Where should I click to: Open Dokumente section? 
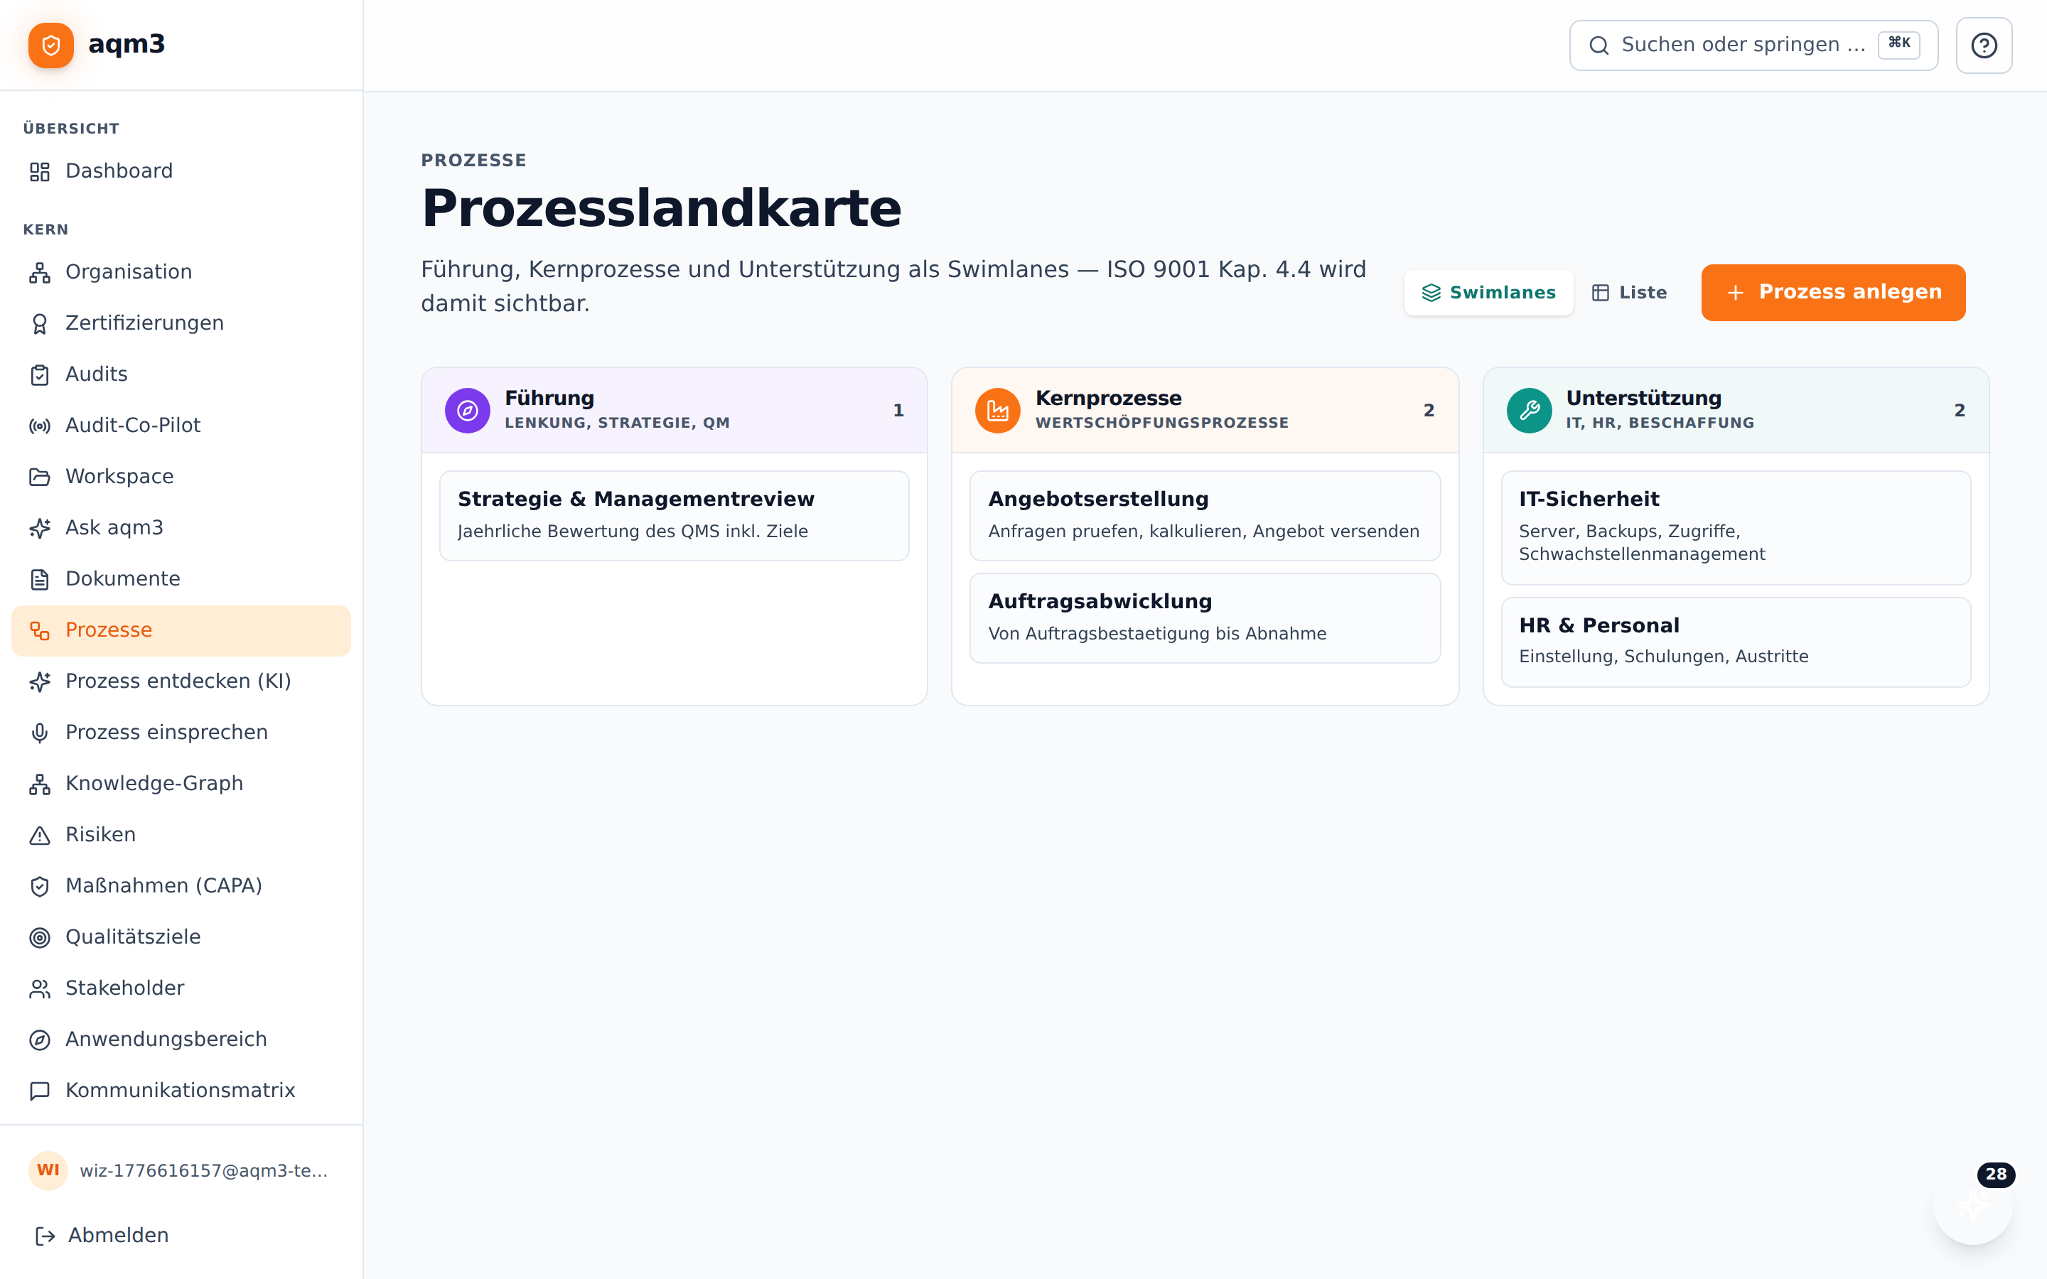pyautogui.click(x=181, y=579)
